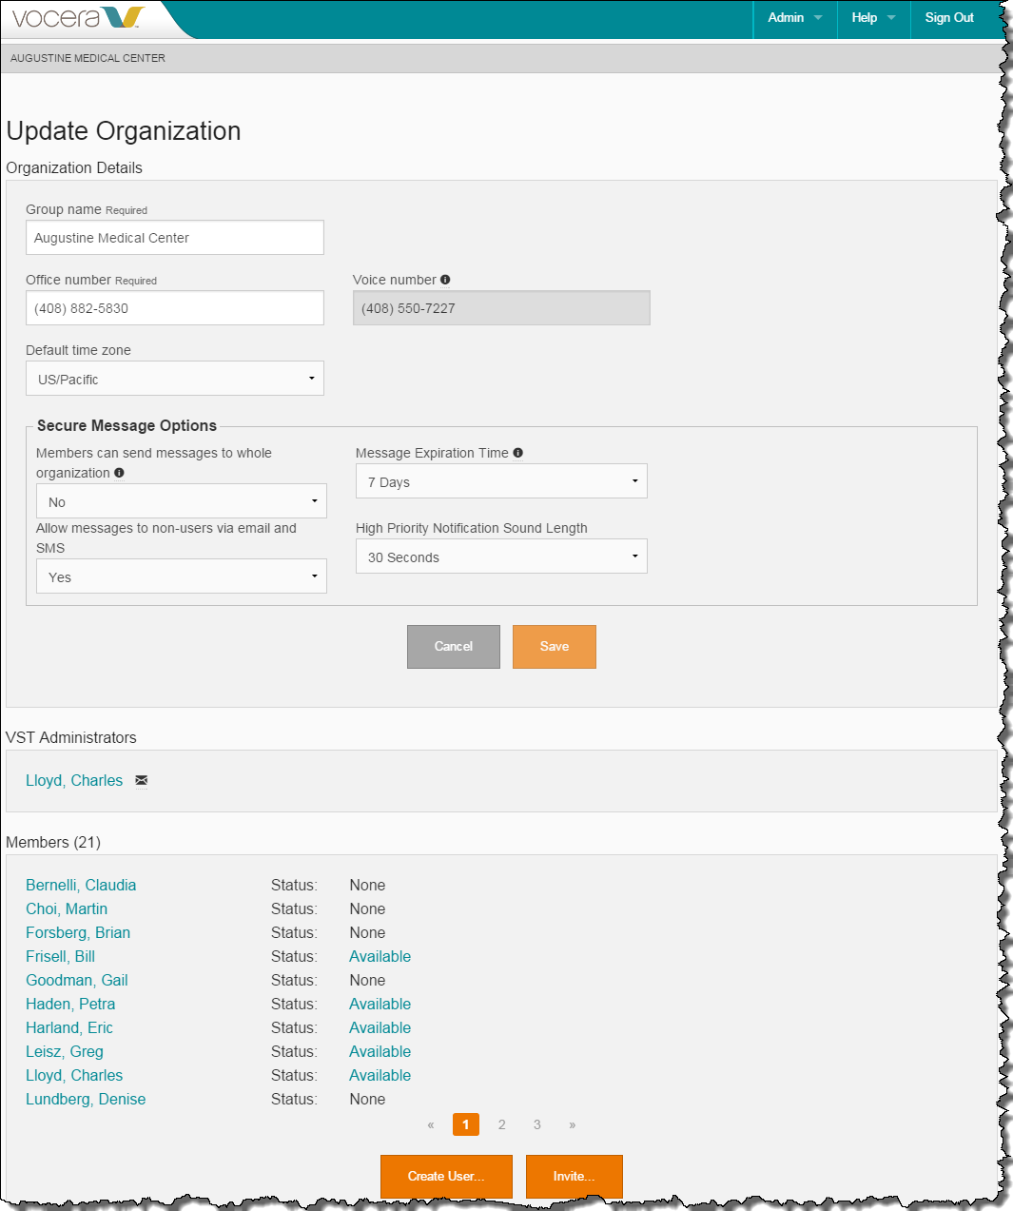This screenshot has width=1013, height=1211.
Task: Click envelope icon next to Lloyd, Charles
Action: 141,780
